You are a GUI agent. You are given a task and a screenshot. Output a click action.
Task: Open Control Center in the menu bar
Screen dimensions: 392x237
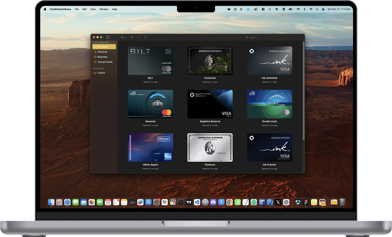(x=323, y=9)
